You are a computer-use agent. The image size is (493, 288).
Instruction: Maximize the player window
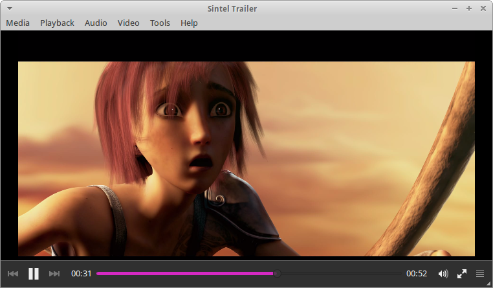[468, 8]
